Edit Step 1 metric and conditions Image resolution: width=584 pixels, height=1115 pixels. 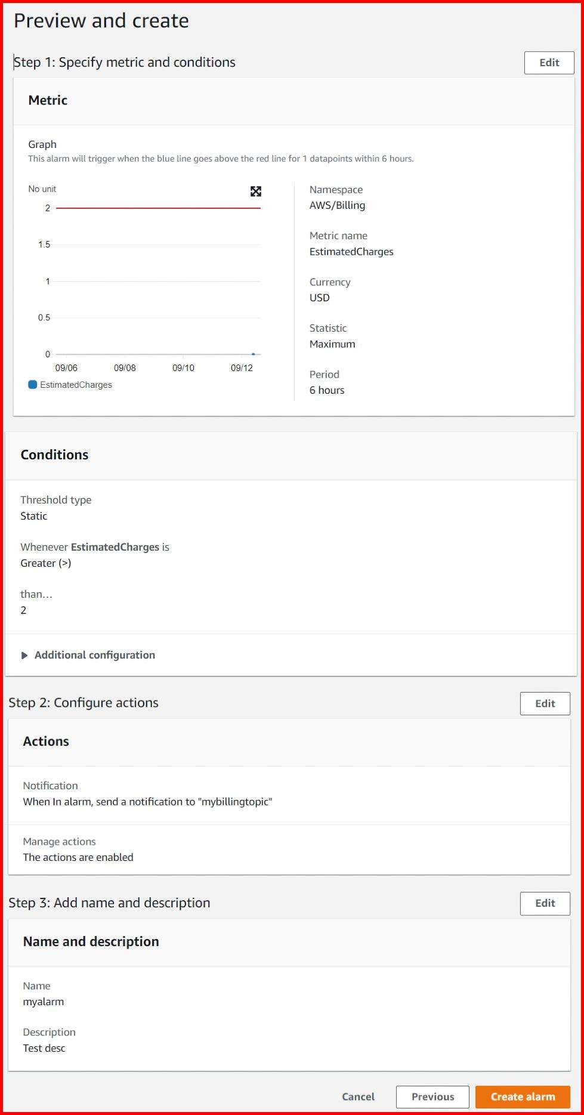click(549, 63)
